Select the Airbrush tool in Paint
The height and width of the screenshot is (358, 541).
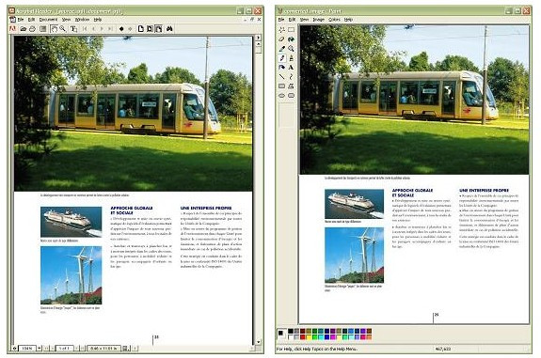click(282, 68)
